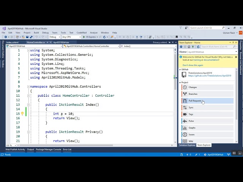The image size is (243, 182).
Task: Click the bookmark toolbar icon
Action: coord(177,37)
